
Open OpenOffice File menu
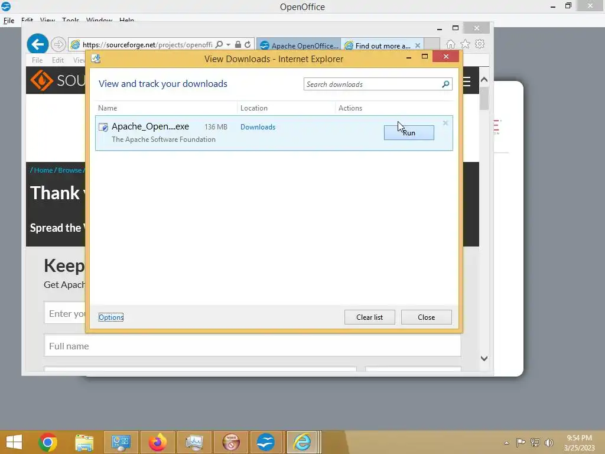[8, 21]
